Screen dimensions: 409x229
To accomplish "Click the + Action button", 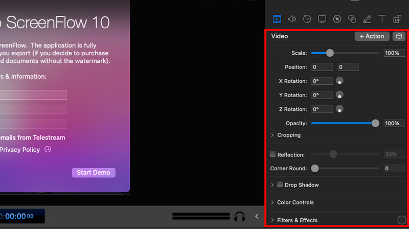I will [372, 36].
